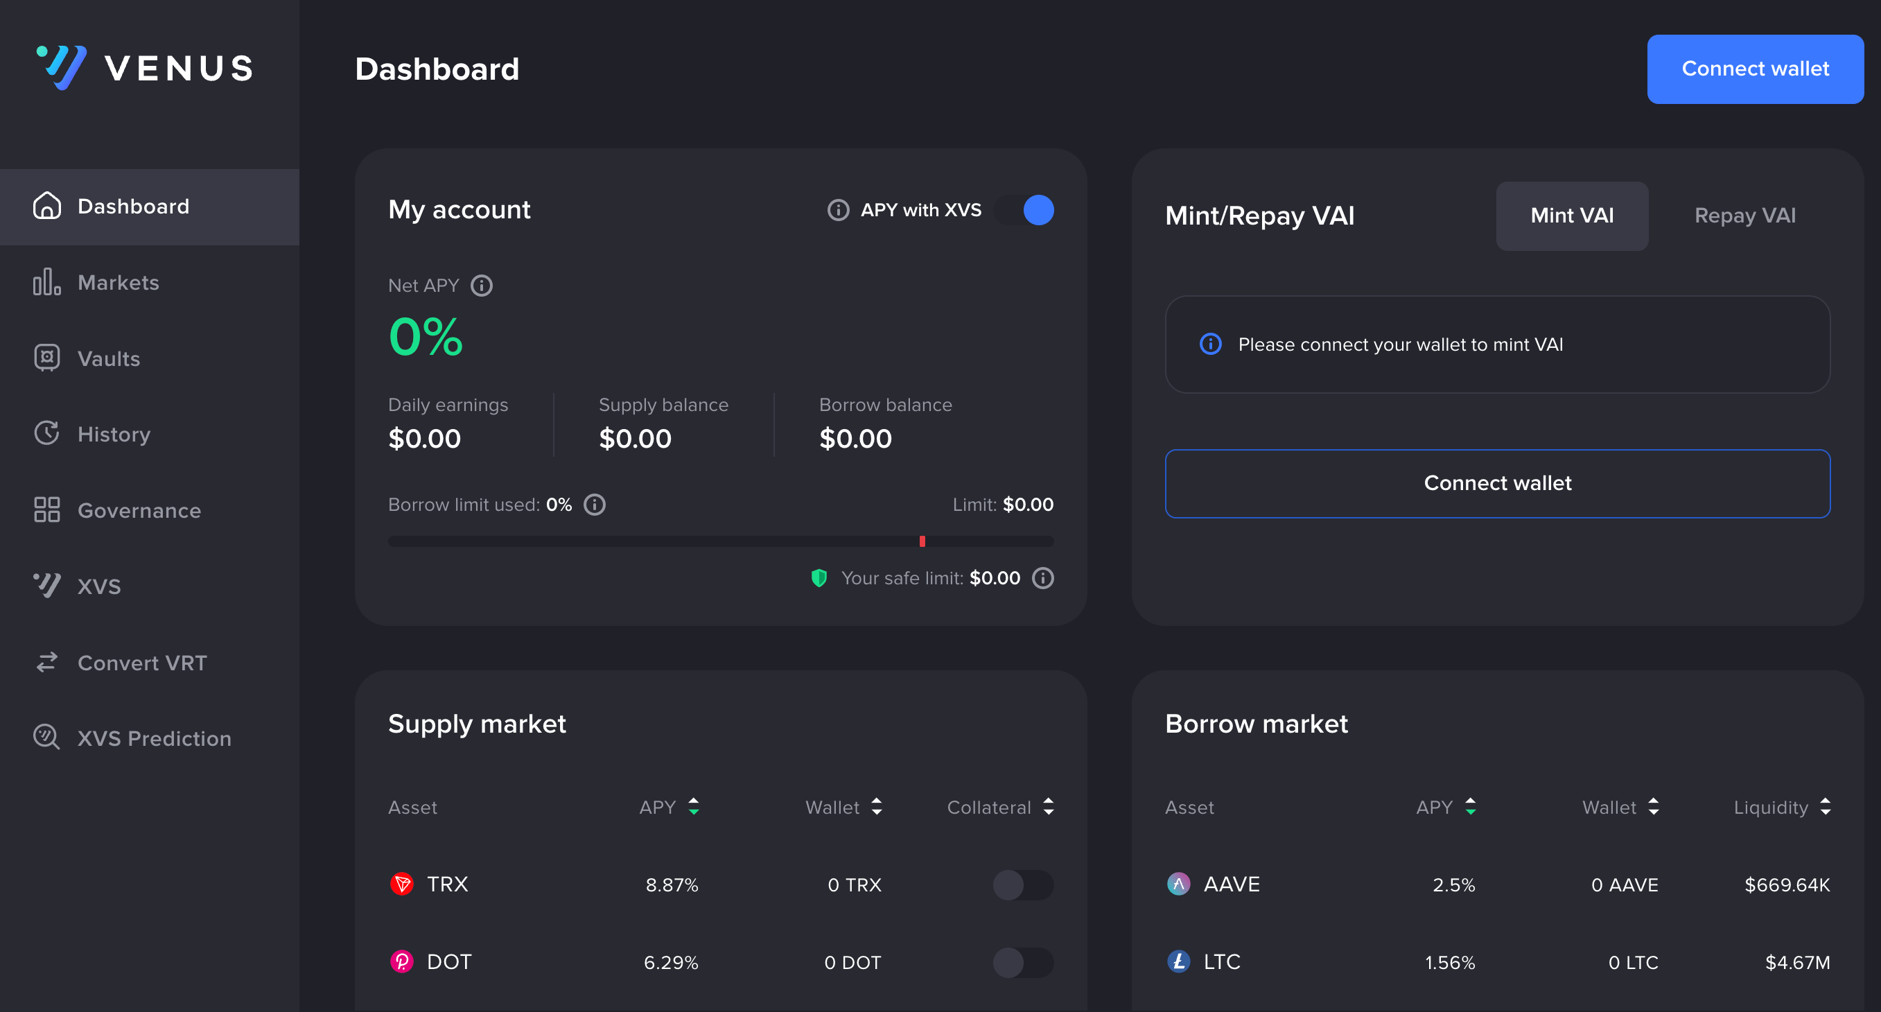Click the DOT token icon

[x=401, y=961]
